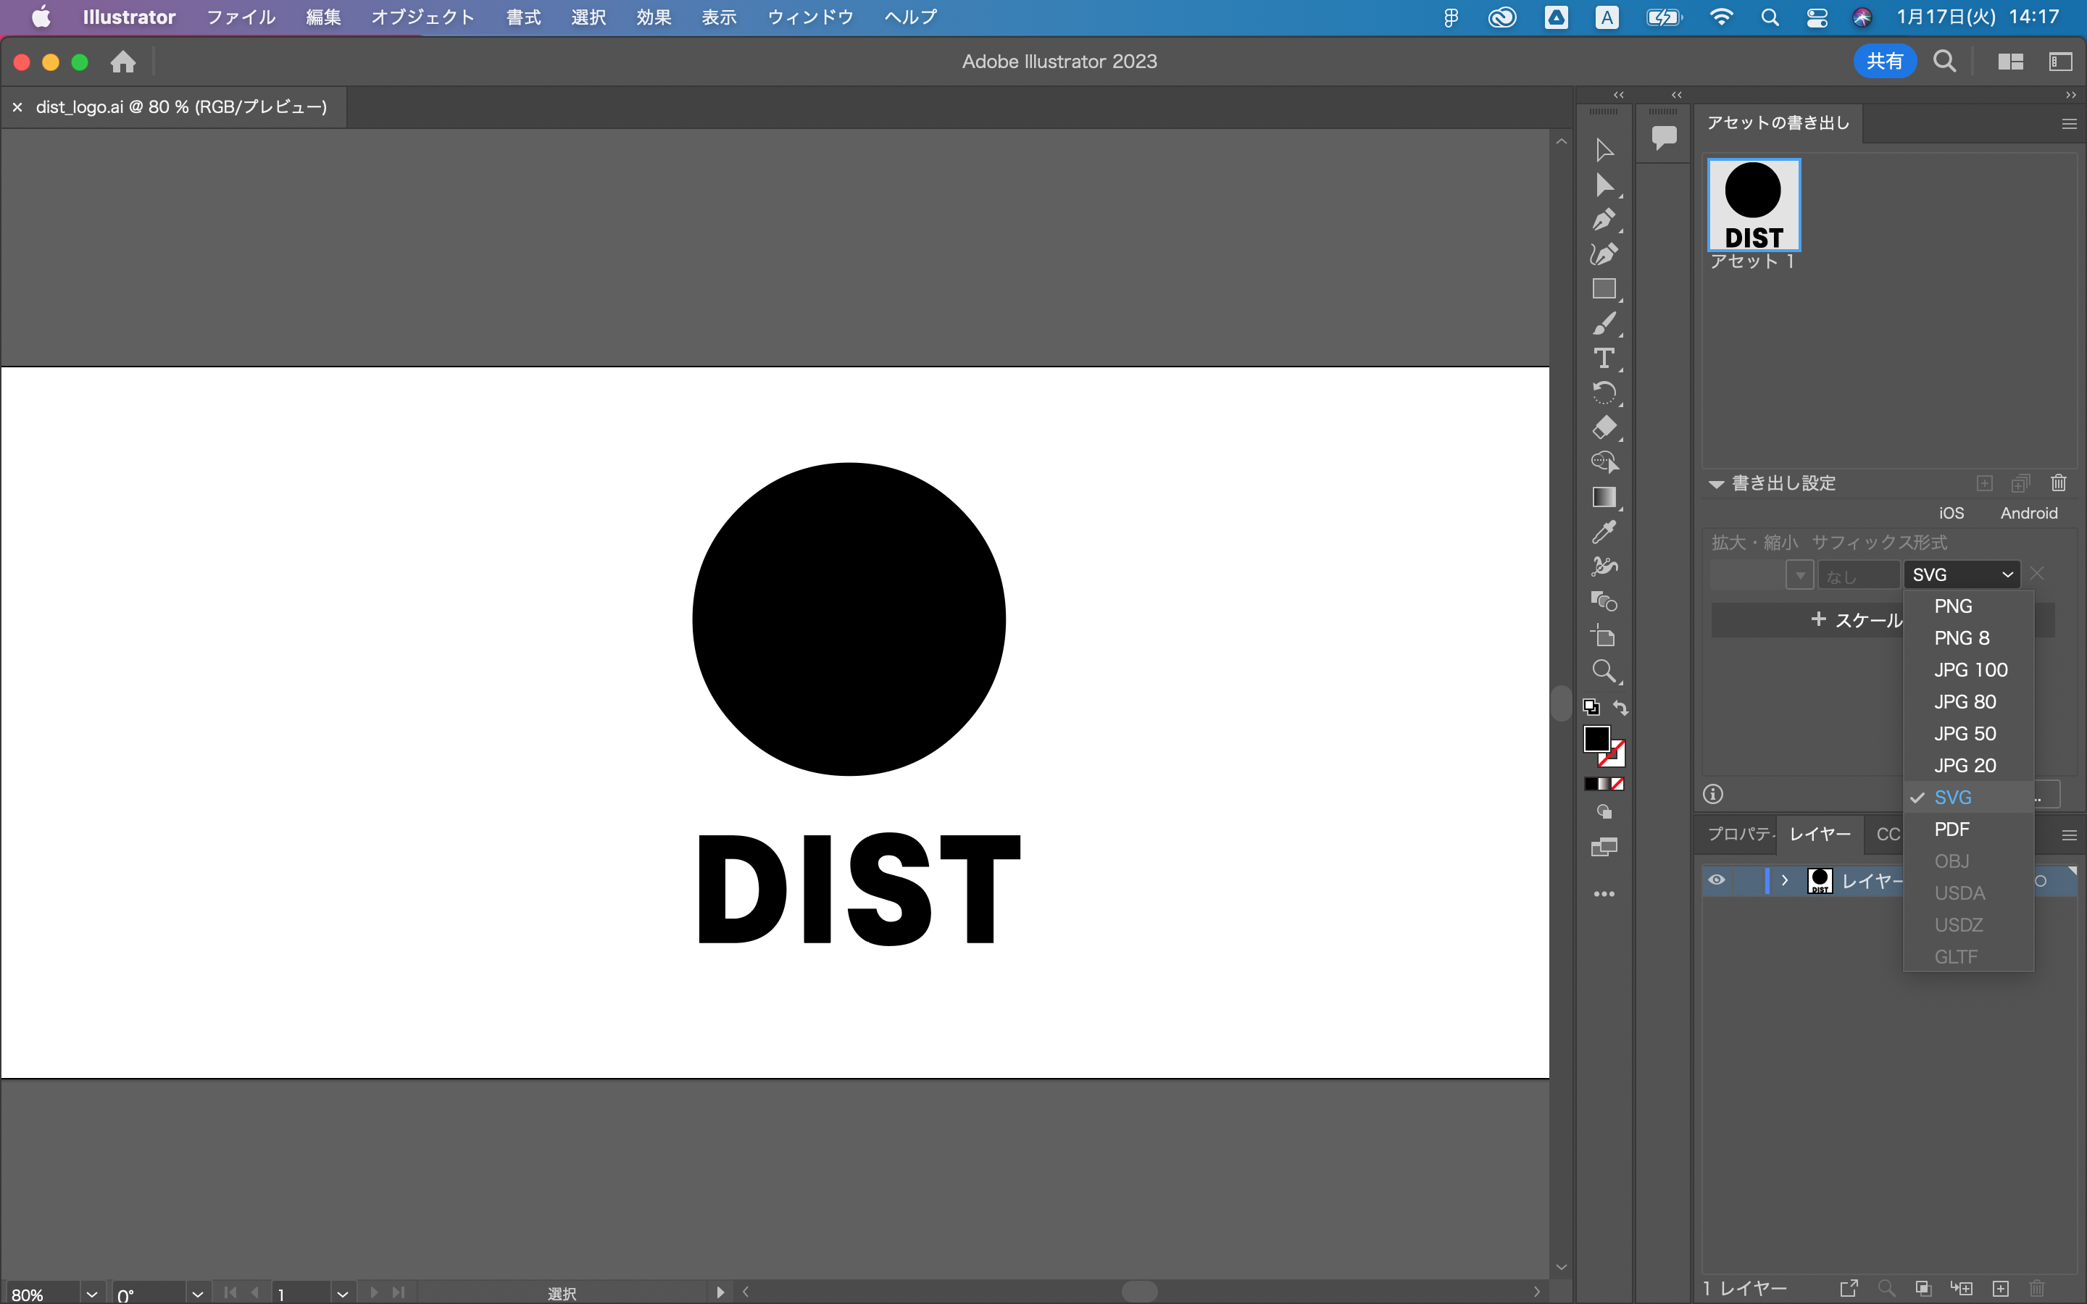Select the Eyedropper tool

(1604, 532)
